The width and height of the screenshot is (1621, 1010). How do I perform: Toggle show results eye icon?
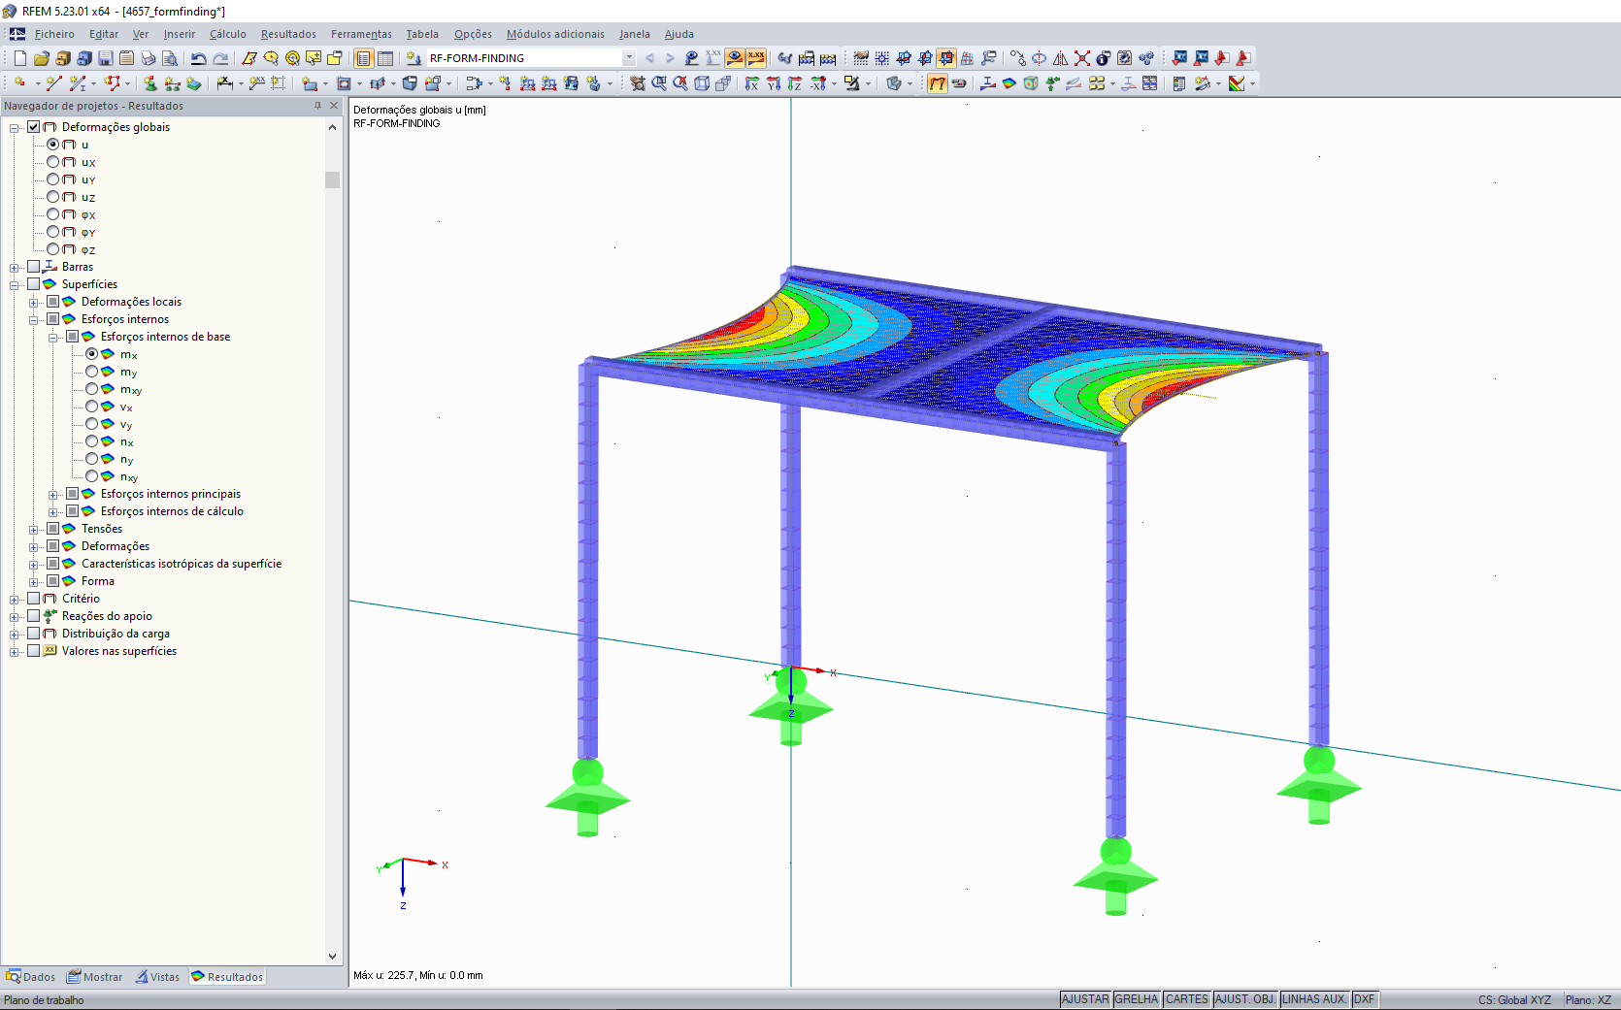(735, 58)
